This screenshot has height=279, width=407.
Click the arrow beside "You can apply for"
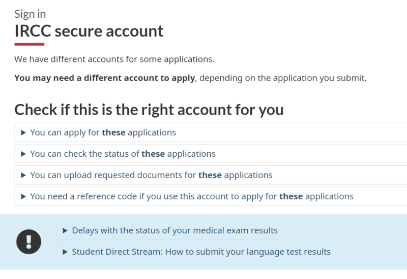(x=23, y=133)
